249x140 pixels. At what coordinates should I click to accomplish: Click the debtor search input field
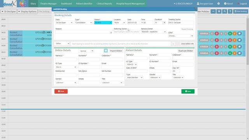tap(121, 44)
